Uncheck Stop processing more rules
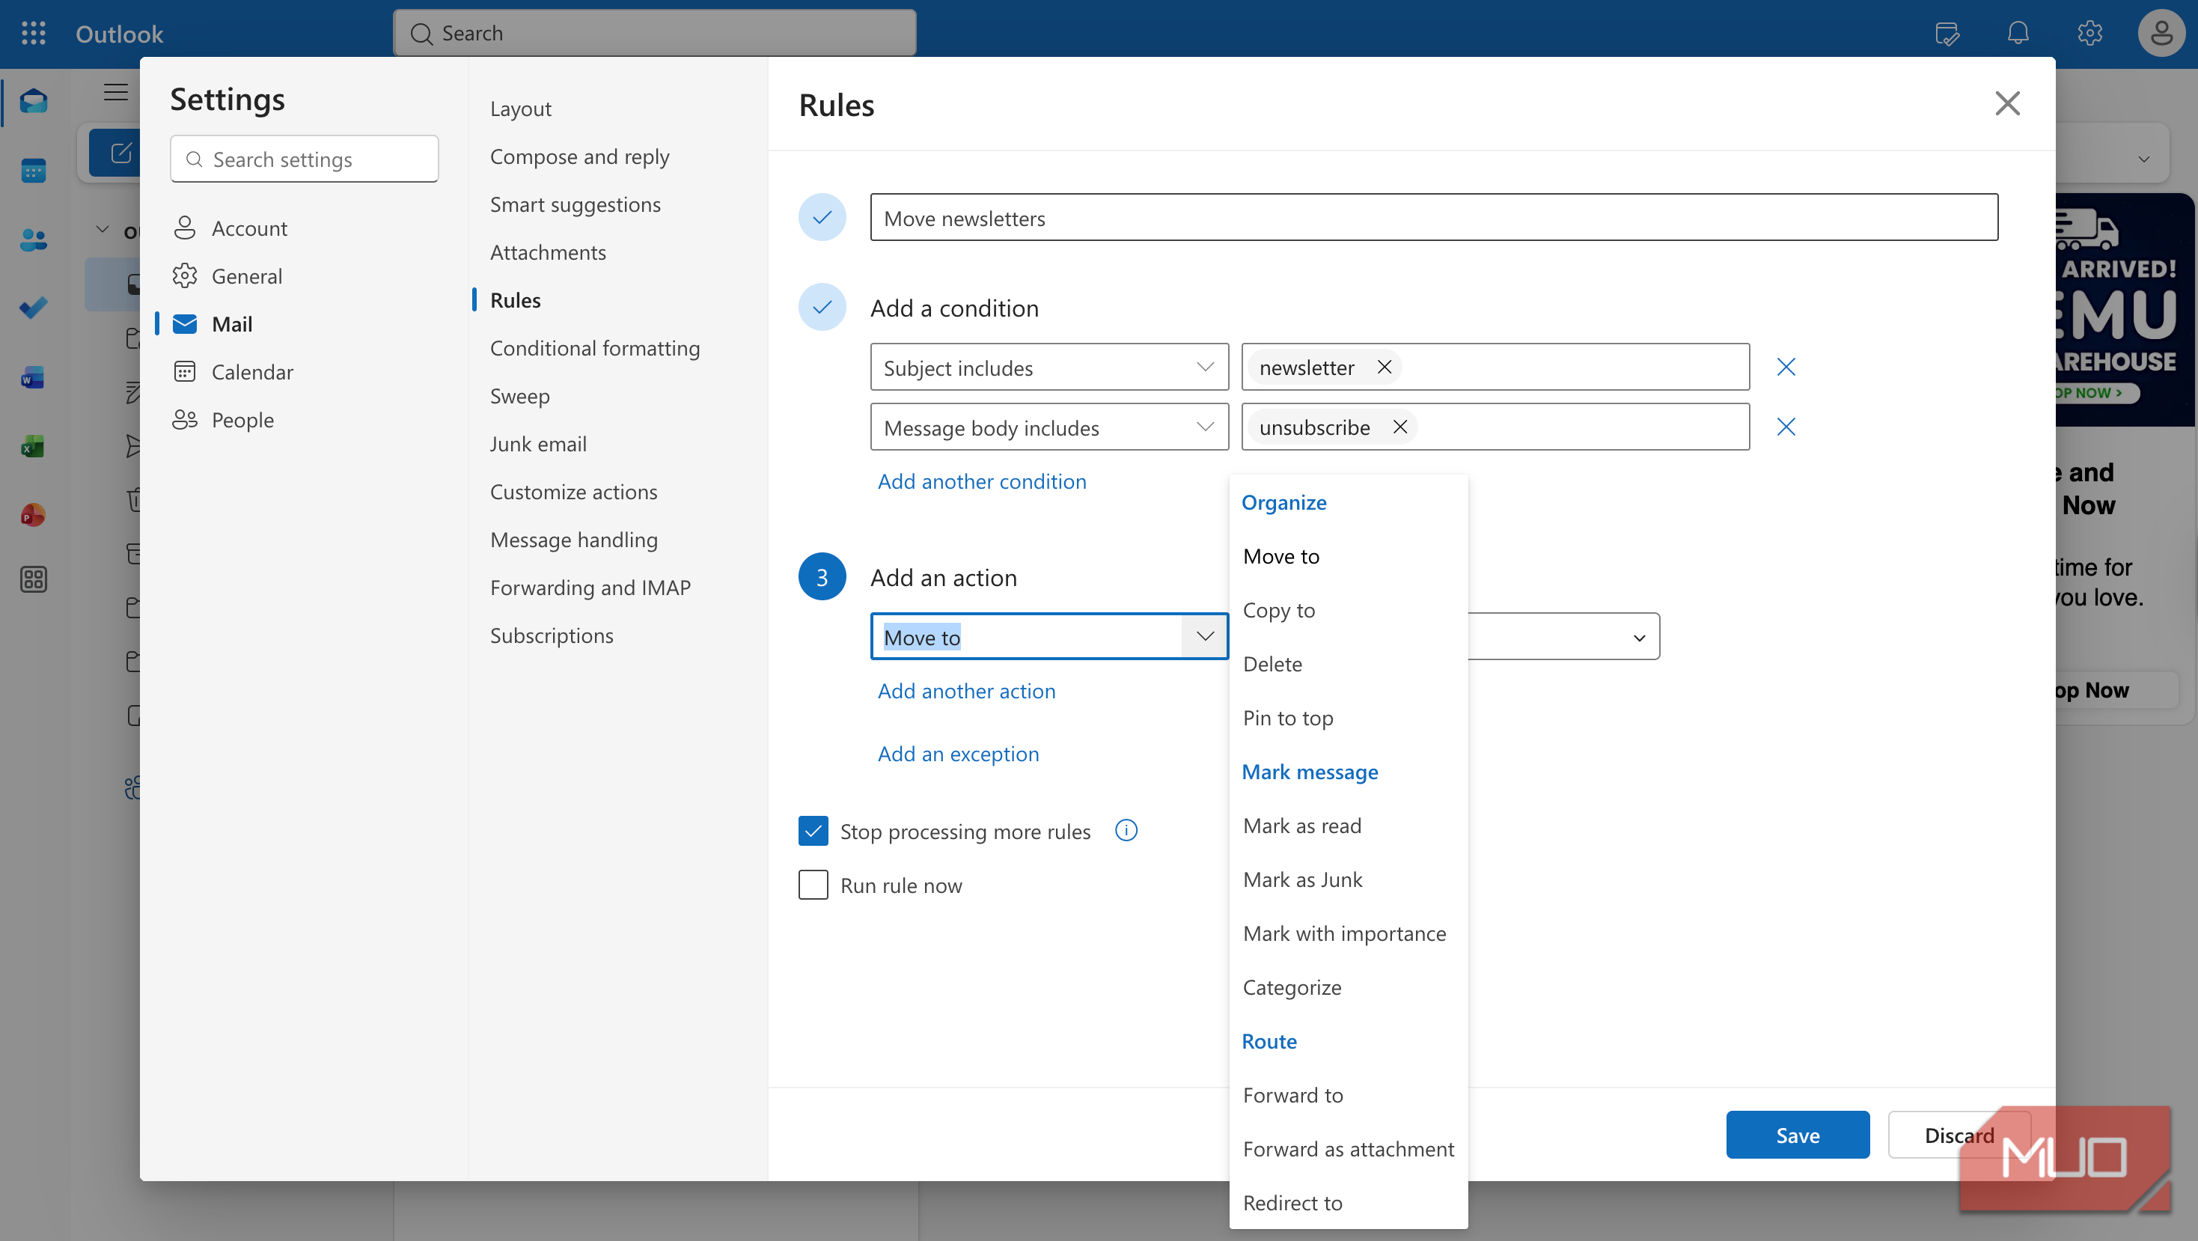 pos(813,831)
